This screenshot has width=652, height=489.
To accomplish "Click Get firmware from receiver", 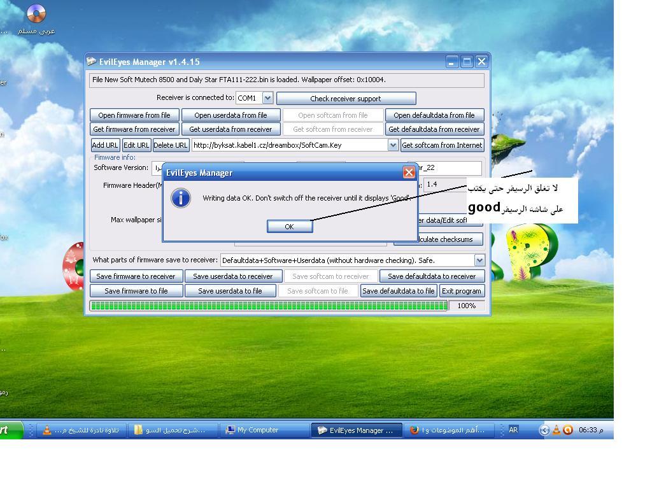I will coord(134,129).
